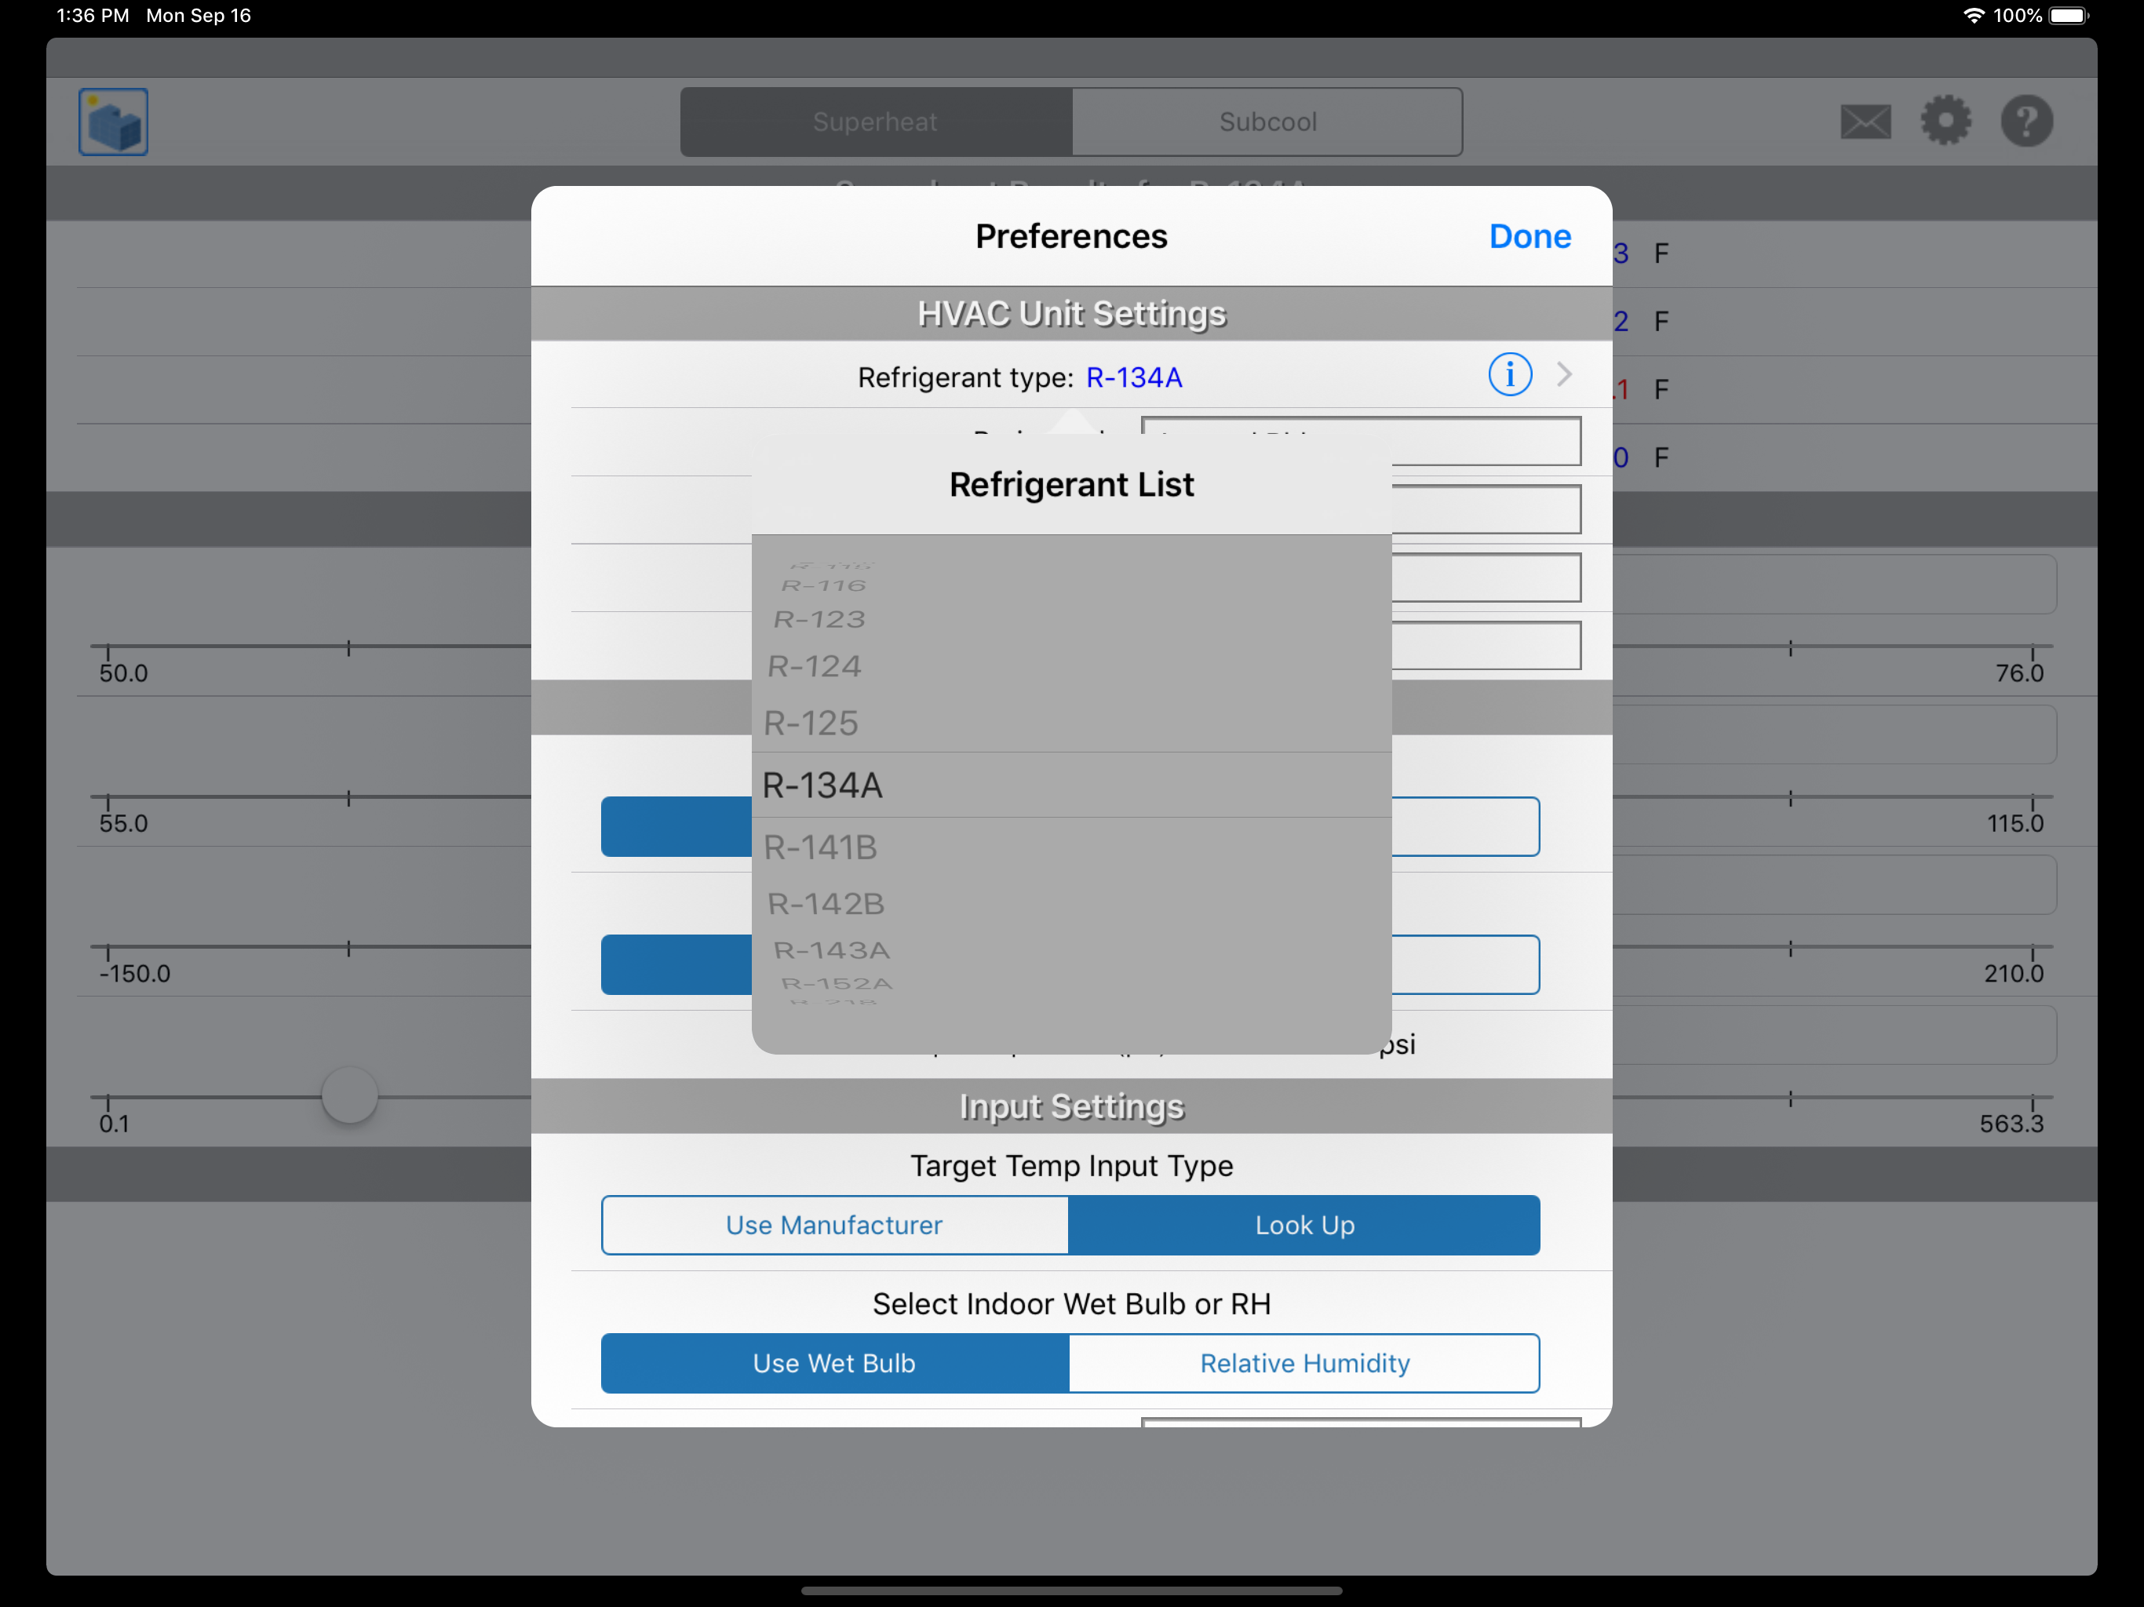Screen dimensions: 2144x1607
Task: Tap the refrigerant info circle icon
Action: click(x=1509, y=375)
